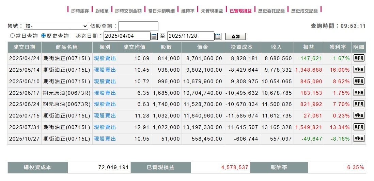374x181 pixels.
Task: Click the 商品名稱 column header
Action: [67, 47]
